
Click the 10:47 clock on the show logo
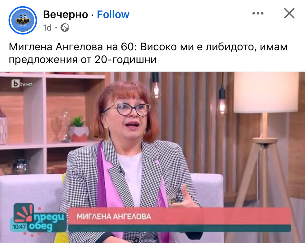[19, 227]
